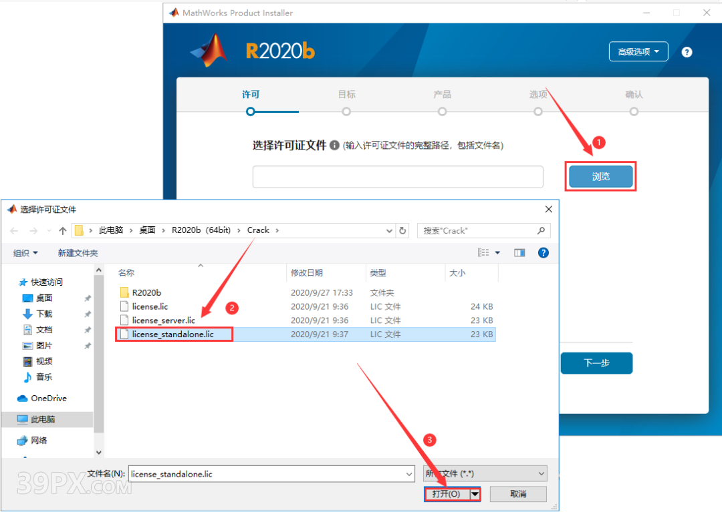Click the pin icon next to 桌面
Screen dimensions: 722x512
88,299
